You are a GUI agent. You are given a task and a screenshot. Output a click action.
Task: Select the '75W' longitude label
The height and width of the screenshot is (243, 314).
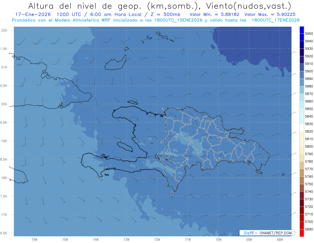click(65, 239)
